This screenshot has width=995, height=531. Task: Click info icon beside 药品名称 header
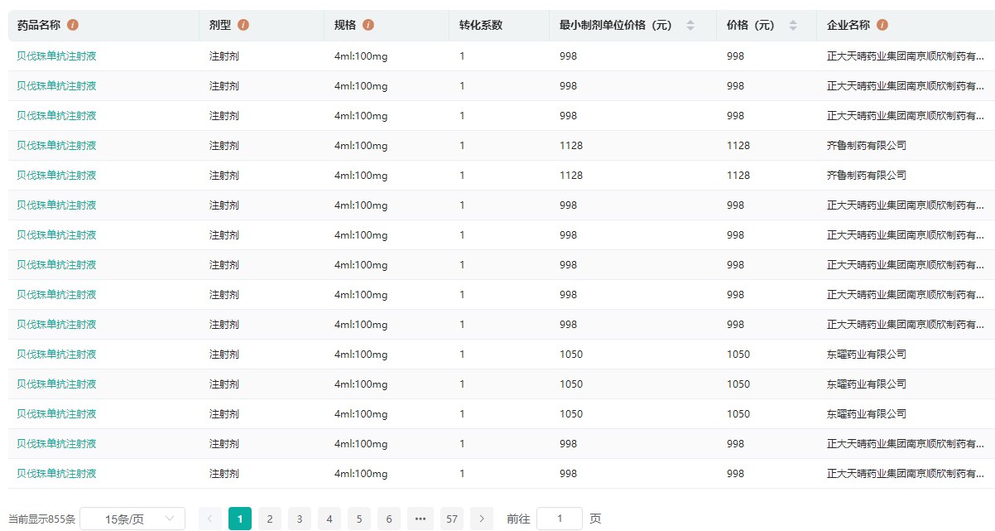click(73, 25)
